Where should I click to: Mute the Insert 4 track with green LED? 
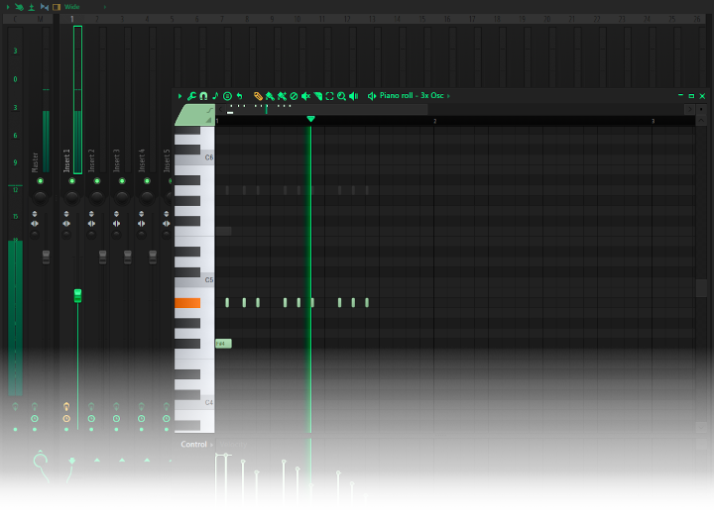click(x=147, y=181)
